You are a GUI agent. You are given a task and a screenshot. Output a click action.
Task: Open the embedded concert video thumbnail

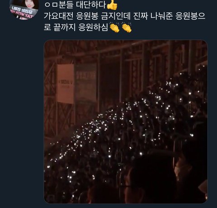126,122
